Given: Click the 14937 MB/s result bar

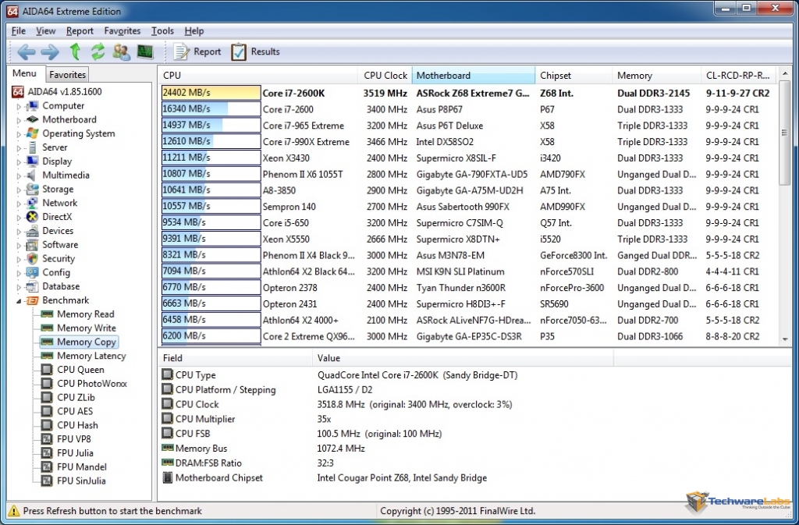Looking at the screenshot, I should pos(211,126).
